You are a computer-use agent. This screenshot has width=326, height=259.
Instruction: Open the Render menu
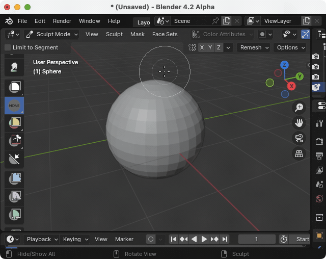(x=62, y=21)
